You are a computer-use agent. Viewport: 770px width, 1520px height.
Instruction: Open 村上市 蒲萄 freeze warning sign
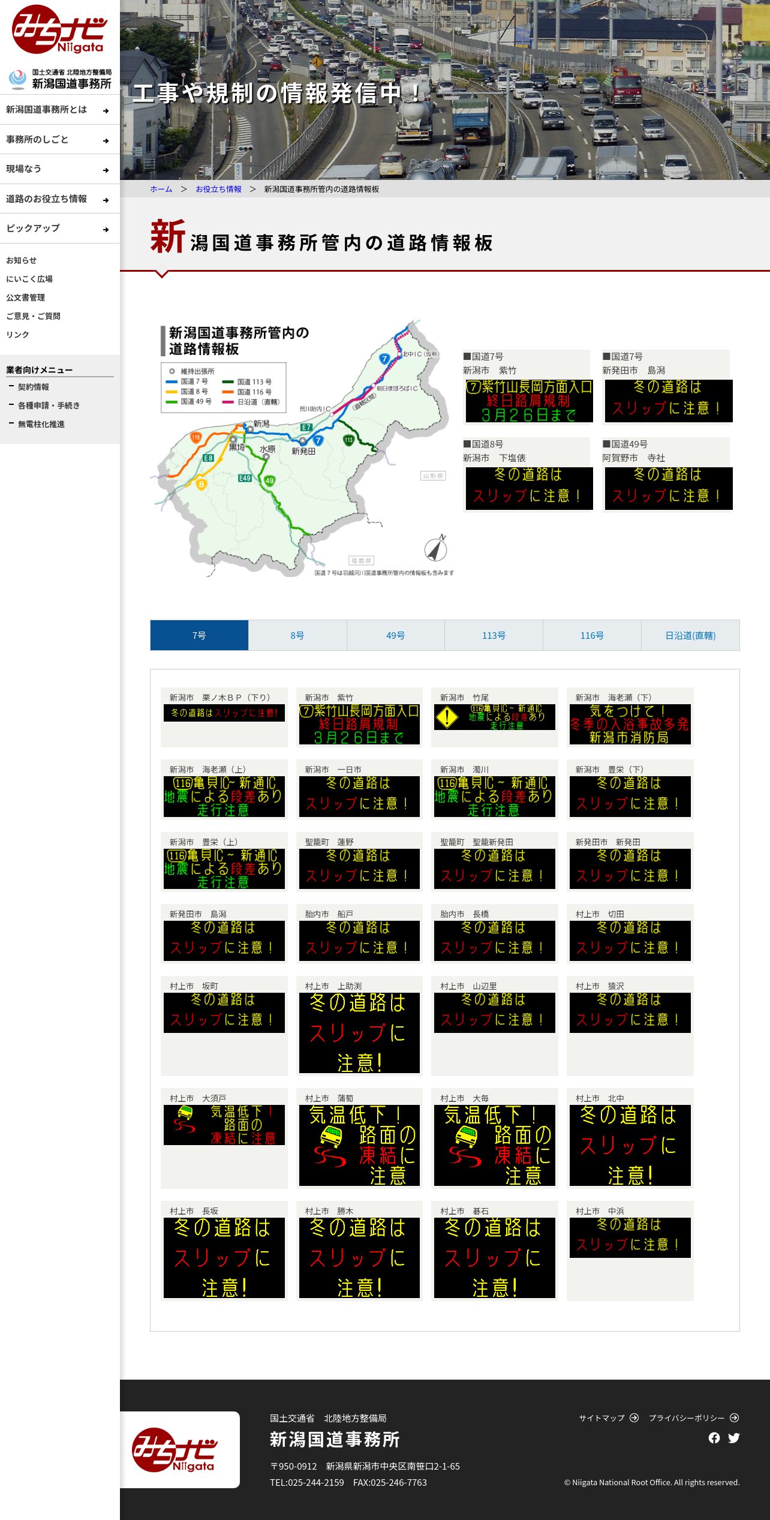pyautogui.click(x=359, y=1145)
